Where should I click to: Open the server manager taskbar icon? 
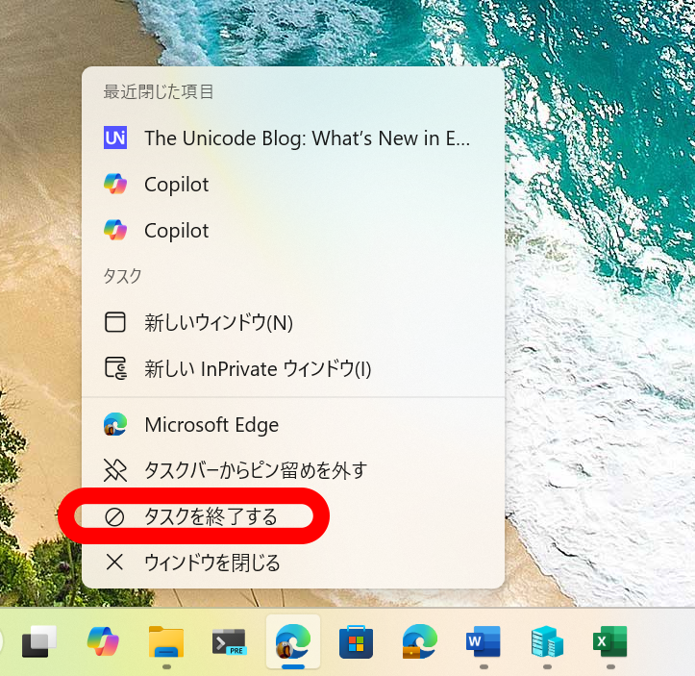[x=547, y=641]
